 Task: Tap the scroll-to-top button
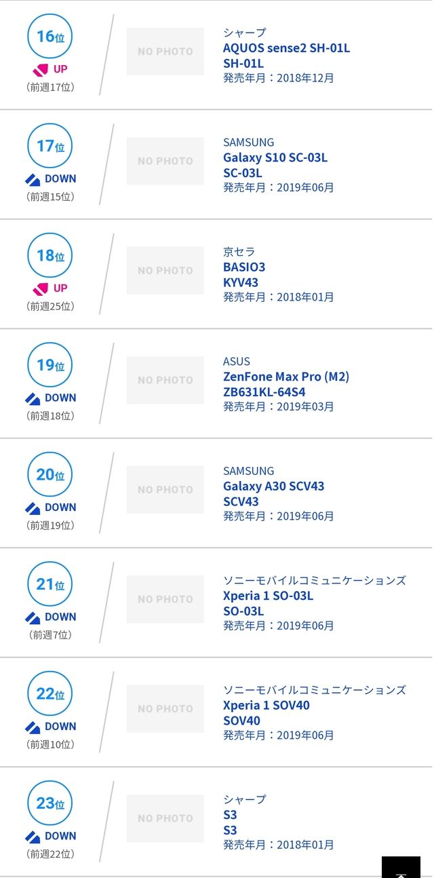pos(401,868)
